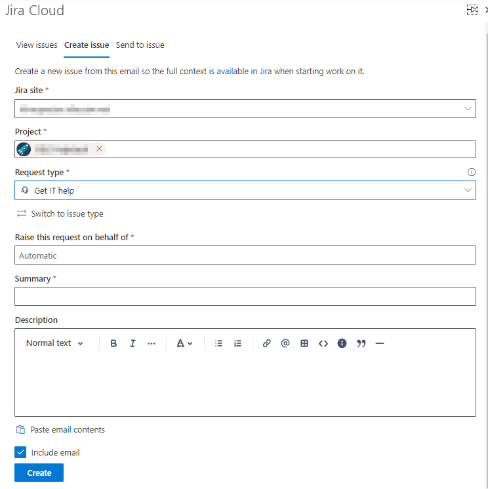The width and height of the screenshot is (488, 489).
Task: Insert a numbered list
Action: tap(237, 343)
